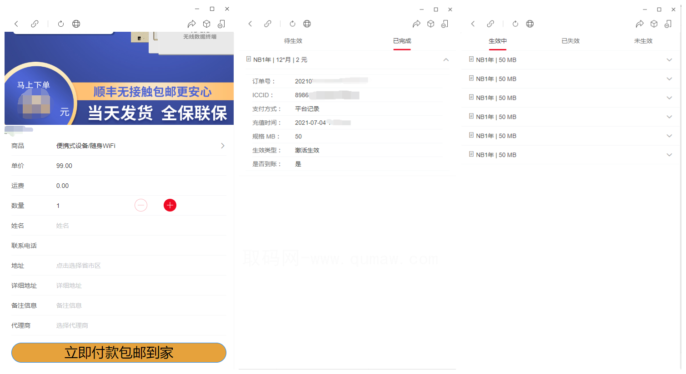Click the exit/logout icon in the first window toolbar
The height and width of the screenshot is (374, 686).
pyautogui.click(x=221, y=24)
